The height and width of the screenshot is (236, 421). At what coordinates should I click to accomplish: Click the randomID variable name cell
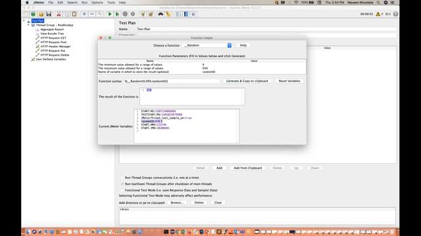coord(254,71)
